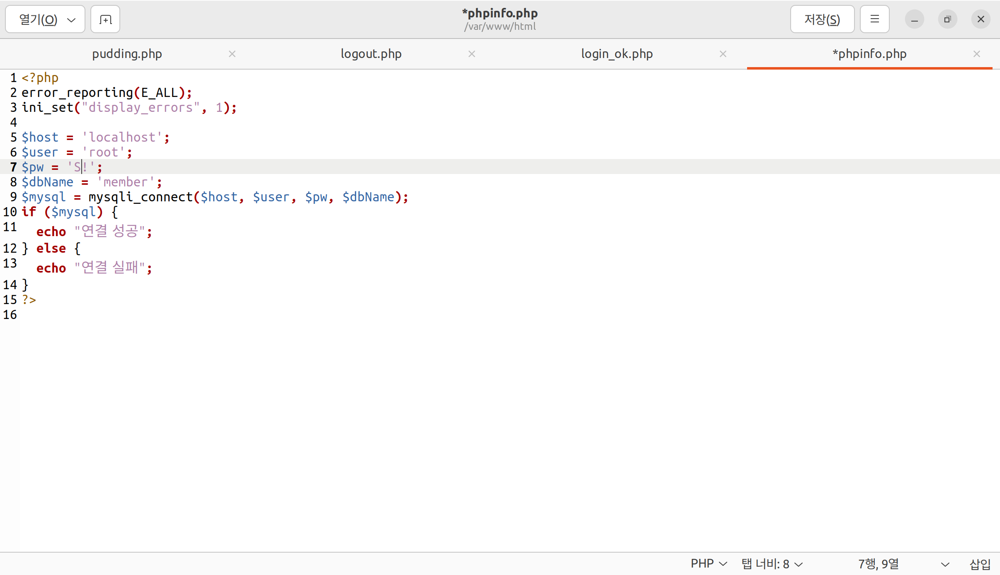Screen dimensions: 1000x575
Task: Switch to the pudding.php tab
Action: coord(127,54)
